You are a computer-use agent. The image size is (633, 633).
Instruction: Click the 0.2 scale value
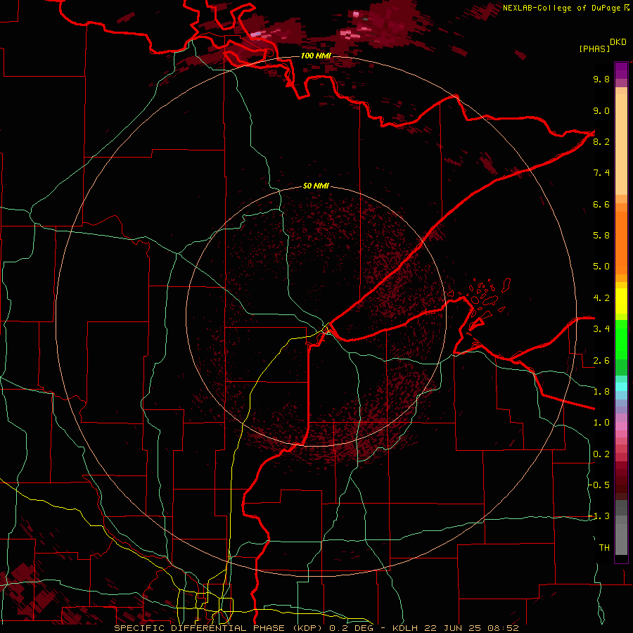(x=601, y=454)
